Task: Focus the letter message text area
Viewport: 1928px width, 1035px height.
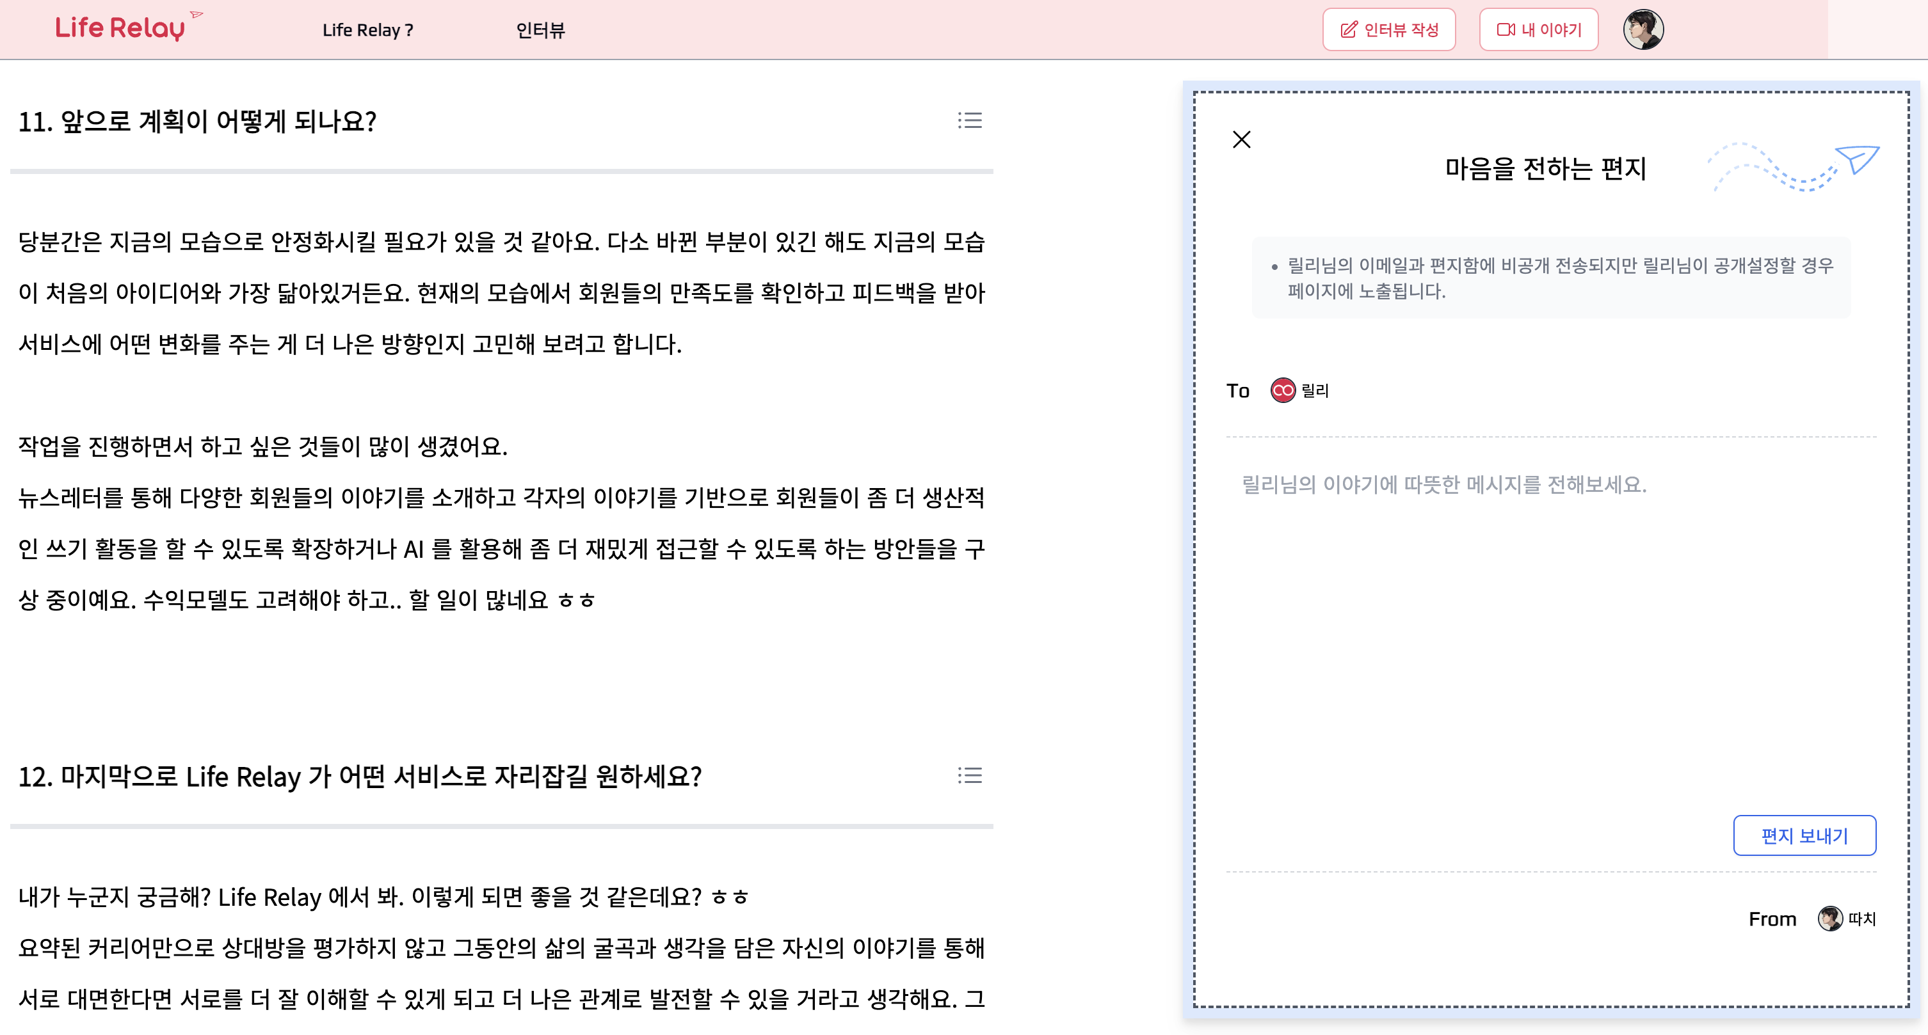Action: [x=1550, y=628]
